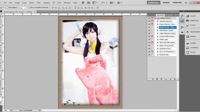Switch to the History tab
The height and width of the screenshot is (112, 200).
[x=152, y=15]
